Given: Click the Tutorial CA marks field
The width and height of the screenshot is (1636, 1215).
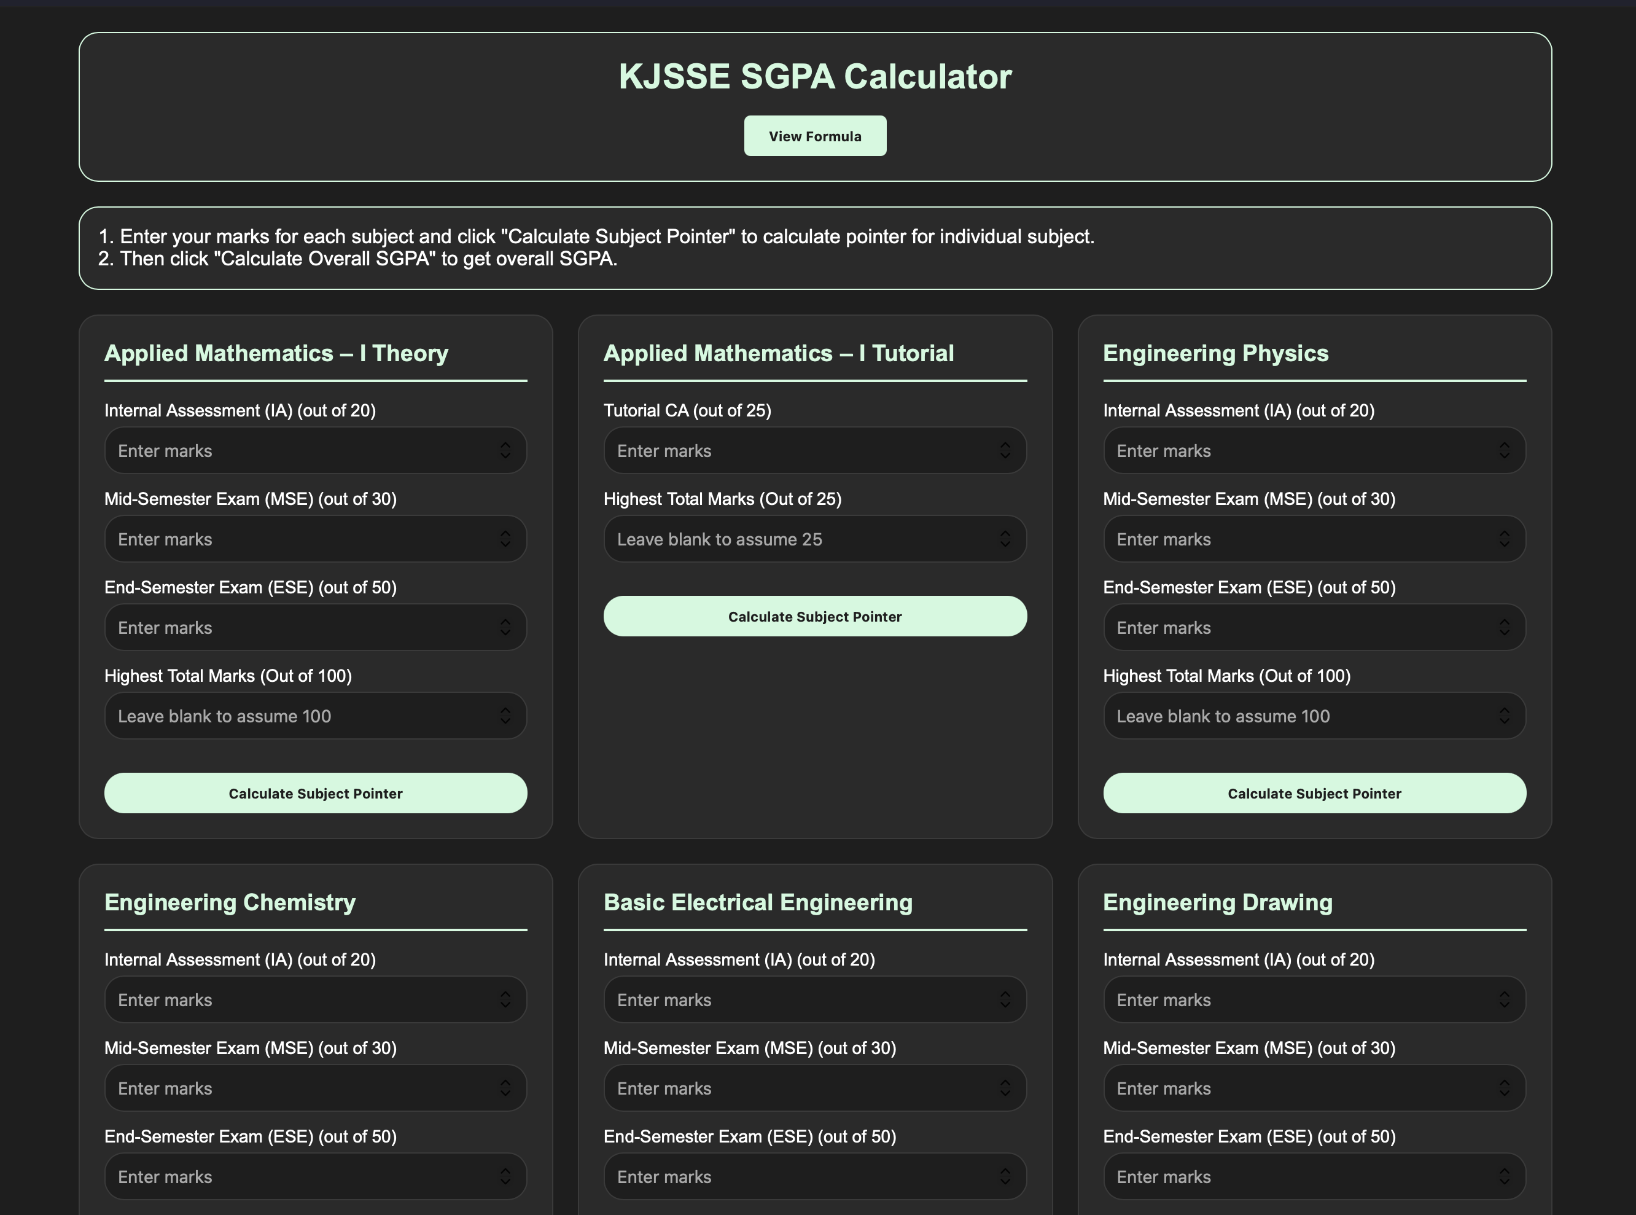Looking at the screenshot, I should click(794, 450).
